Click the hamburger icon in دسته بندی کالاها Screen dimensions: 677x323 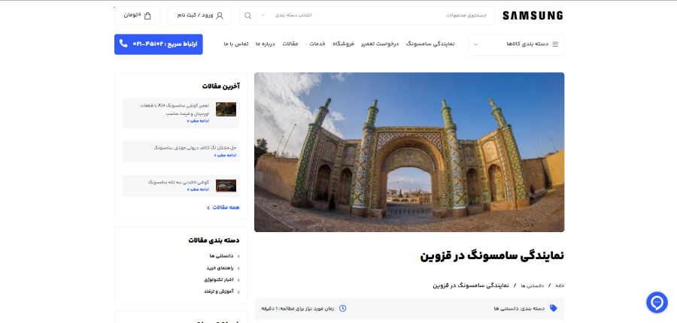tap(555, 44)
